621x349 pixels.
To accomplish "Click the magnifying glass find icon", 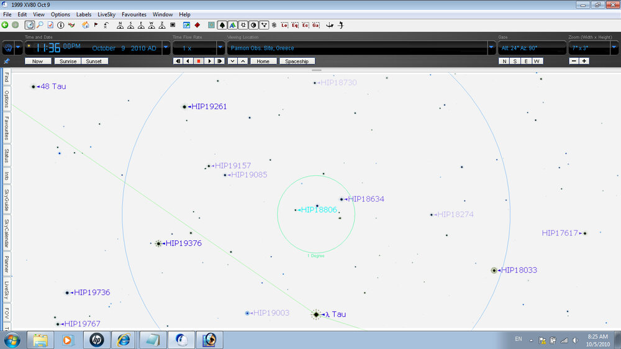I will (40, 25).
